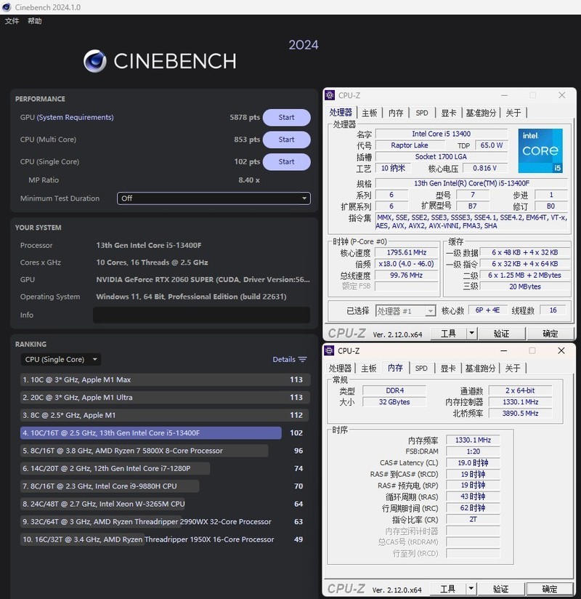The image size is (581, 599).
Task: Click the 1795.61 MHz core speed value
Action: [x=407, y=252]
